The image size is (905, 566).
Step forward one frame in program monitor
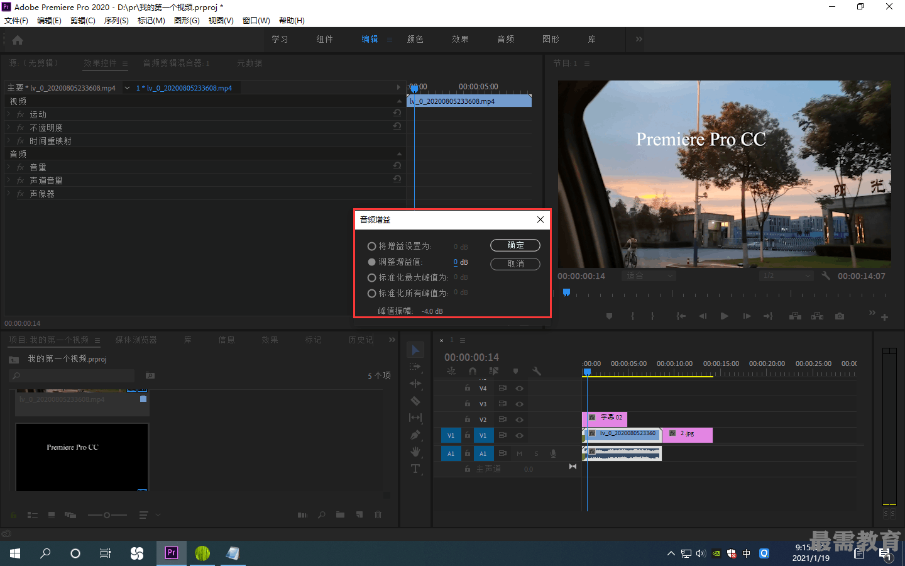coord(747,316)
